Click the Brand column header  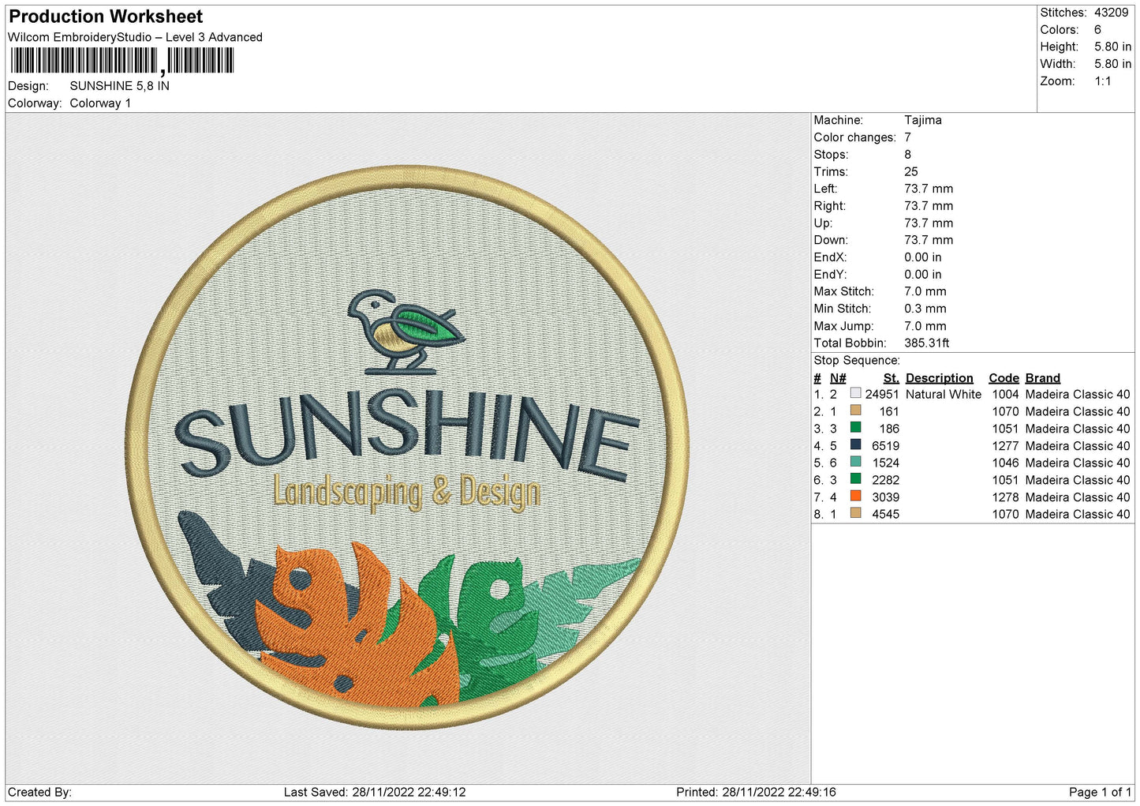pyautogui.click(x=1043, y=378)
